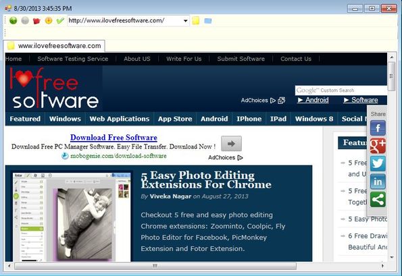Click the horizontal scrollbar thumb

click(x=155, y=266)
